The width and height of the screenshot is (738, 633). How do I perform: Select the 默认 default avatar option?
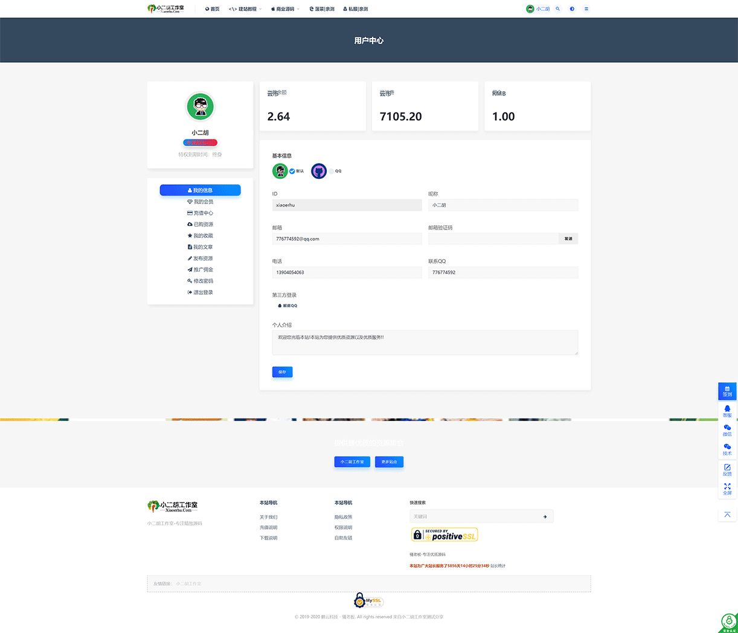tap(292, 171)
